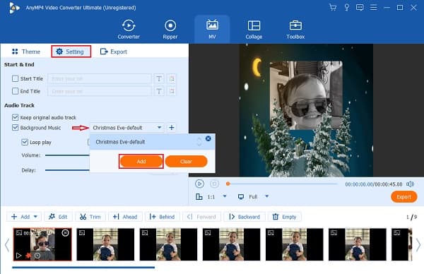Click the plus icon to add music
Viewport: 424px width, 274px height.
(x=172, y=128)
